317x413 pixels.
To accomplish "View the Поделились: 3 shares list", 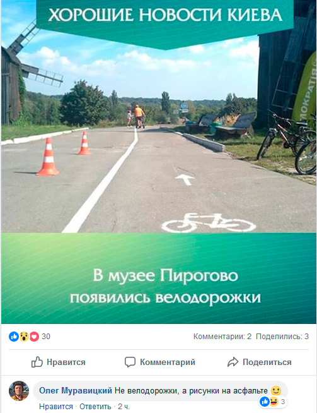I will coord(282,337).
